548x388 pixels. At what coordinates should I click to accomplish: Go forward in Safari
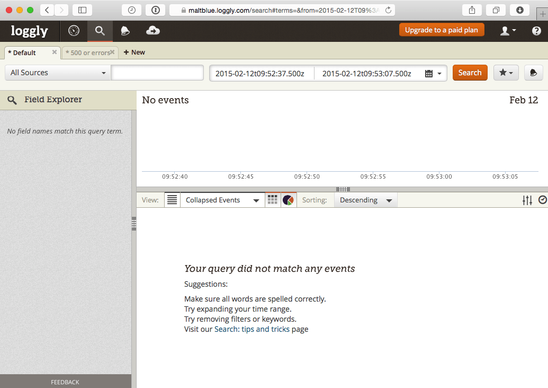click(61, 10)
